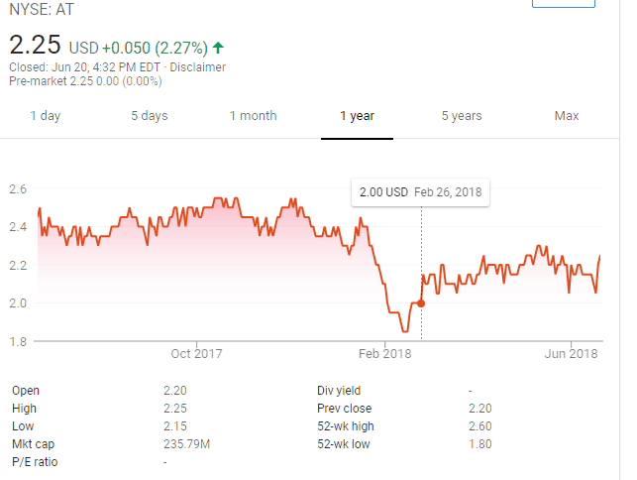Select the 5 days range tab
Image resolution: width=637 pixels, height=480 pixels.
click(x=149, y=116)
